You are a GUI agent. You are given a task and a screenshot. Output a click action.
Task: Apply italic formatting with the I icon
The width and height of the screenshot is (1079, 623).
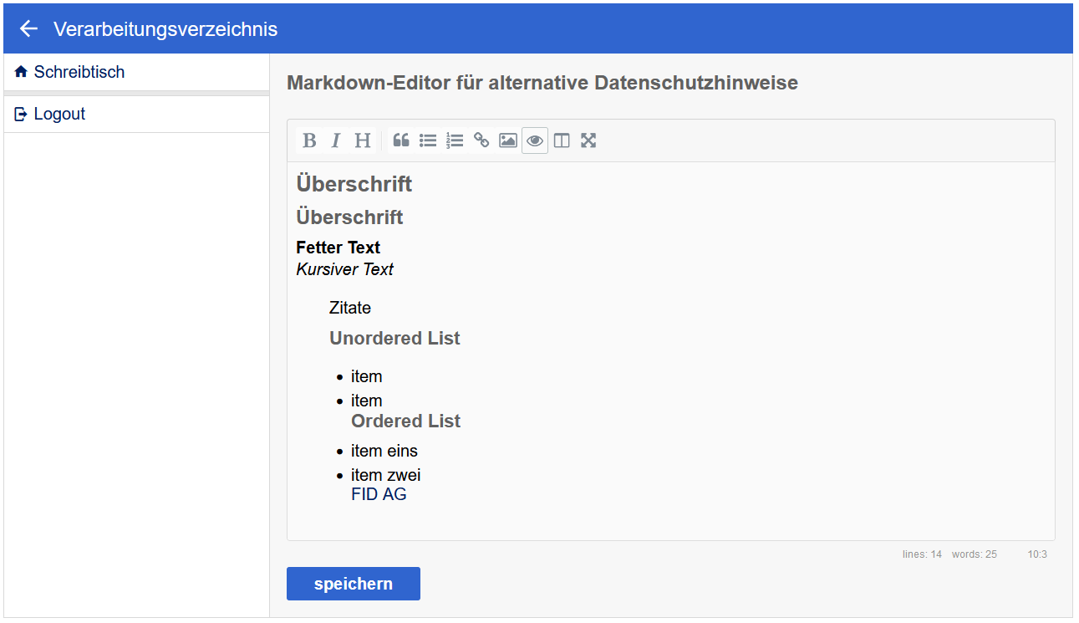pyautogui.click(x=336, y=140)
